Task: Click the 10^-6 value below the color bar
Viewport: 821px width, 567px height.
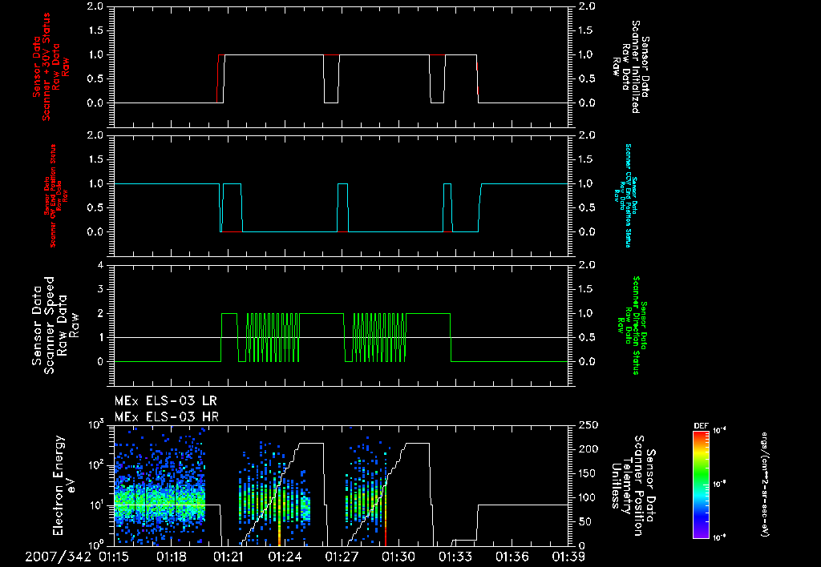Action: tap(720, 537)
